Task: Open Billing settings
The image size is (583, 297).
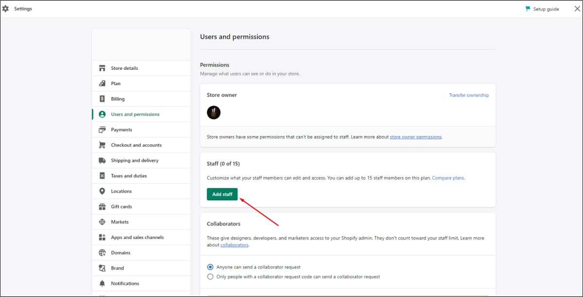Action: [x=141, y=99]
